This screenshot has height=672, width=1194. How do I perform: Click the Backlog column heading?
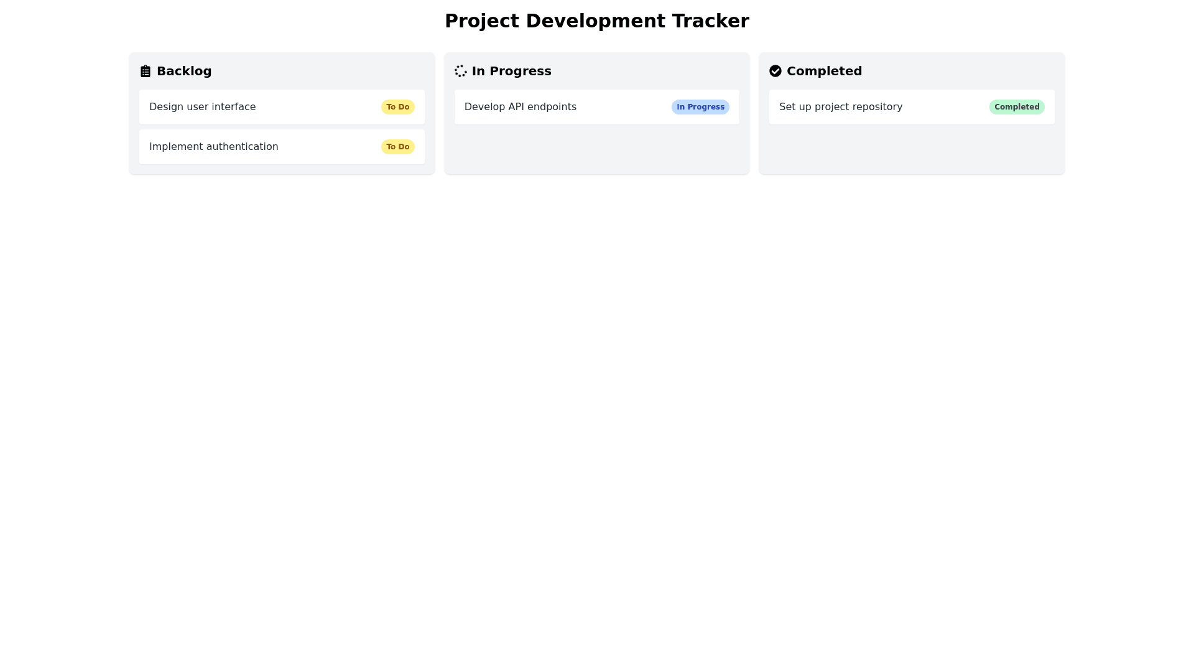pyautogui.click(x=184, y=72)
